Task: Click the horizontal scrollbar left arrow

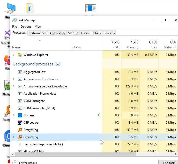Action: [x=13, y=154]
